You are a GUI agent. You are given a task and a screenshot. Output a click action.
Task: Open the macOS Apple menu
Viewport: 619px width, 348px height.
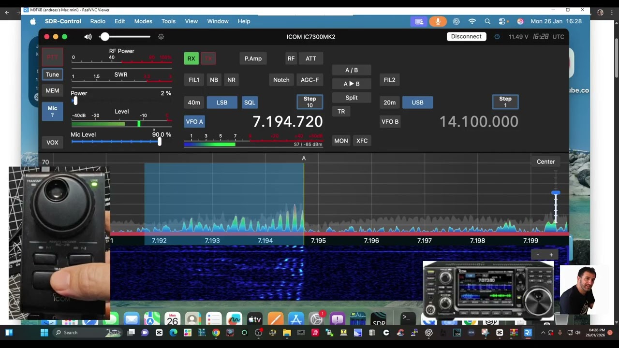pos(33,21)
